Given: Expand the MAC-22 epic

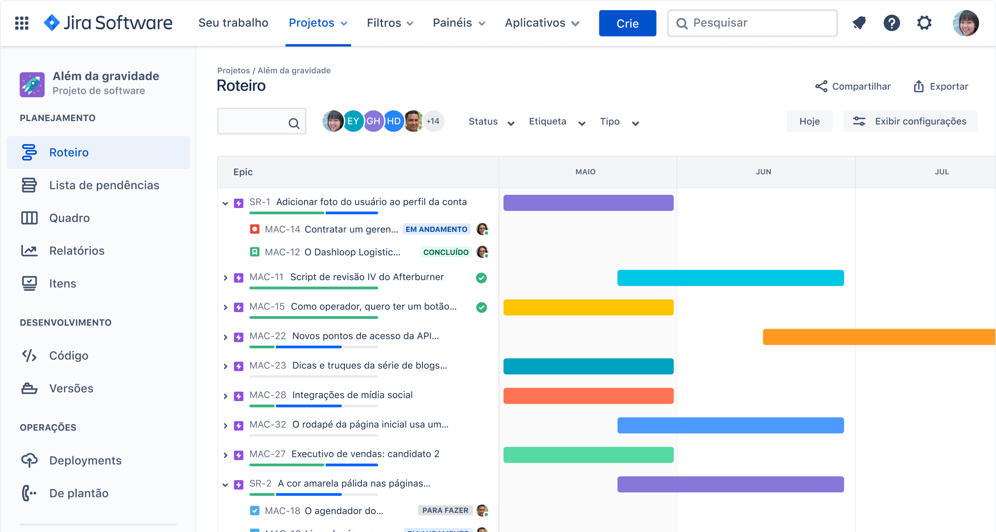Looking at the screenshot, I should tap(226, 336).
